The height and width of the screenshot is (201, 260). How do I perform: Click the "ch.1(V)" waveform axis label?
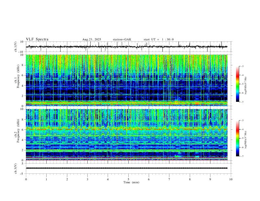click(16, 47)
